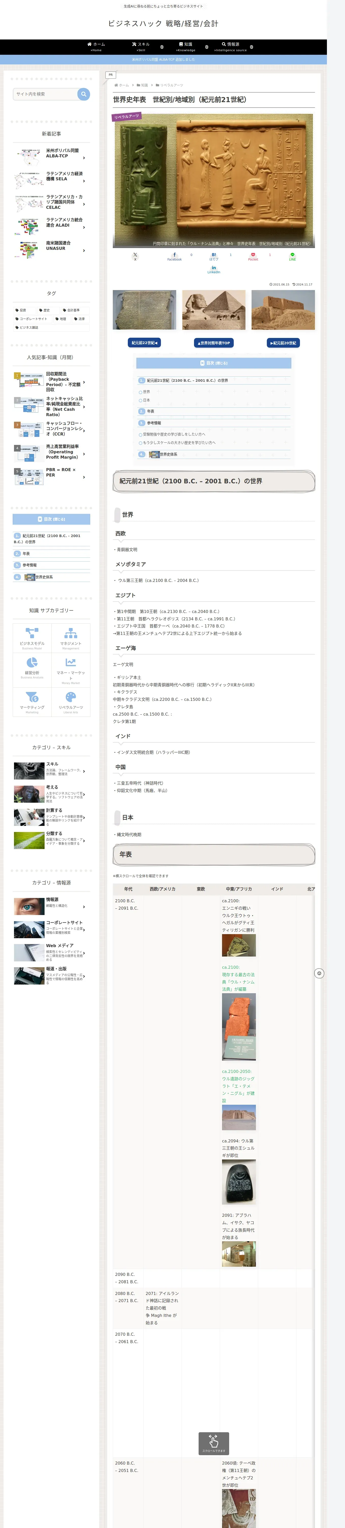Jump to 日本 in main table of contents
The image size is (345, 1528).
[146, 400]
